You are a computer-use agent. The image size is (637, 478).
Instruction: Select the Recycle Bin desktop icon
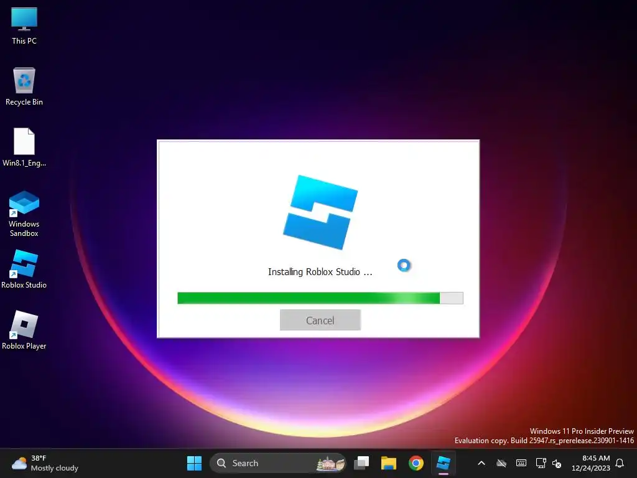click(x=24, y=87)
